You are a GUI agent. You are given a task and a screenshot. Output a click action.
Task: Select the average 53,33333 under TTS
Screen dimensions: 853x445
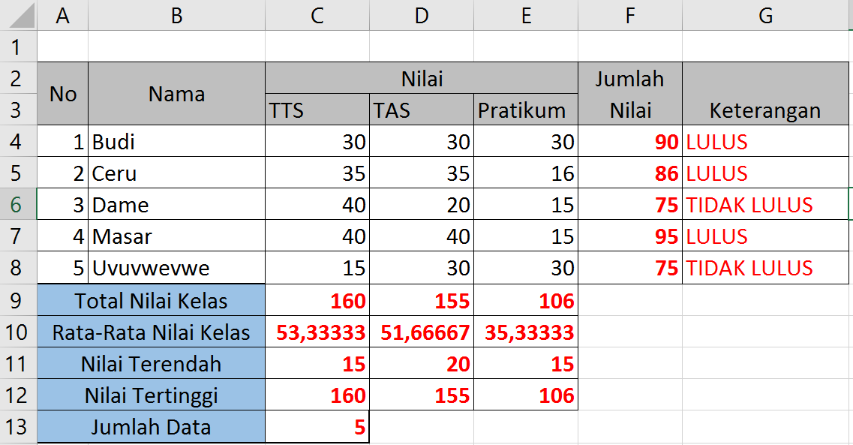317,332
